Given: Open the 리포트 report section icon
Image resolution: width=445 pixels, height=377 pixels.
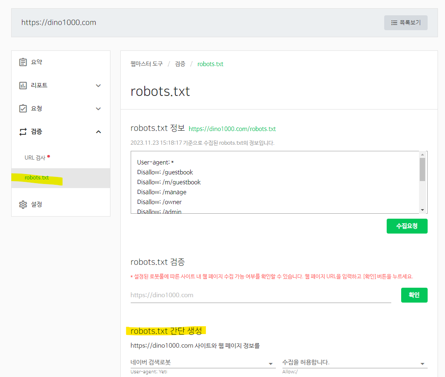Looking at the screenshot, I should tap(23, 85).
